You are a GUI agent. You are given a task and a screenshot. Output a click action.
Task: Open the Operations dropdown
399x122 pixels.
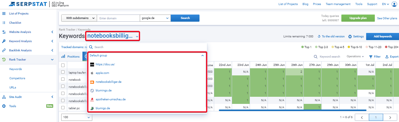pyautogui.click(x=355, y=56)
